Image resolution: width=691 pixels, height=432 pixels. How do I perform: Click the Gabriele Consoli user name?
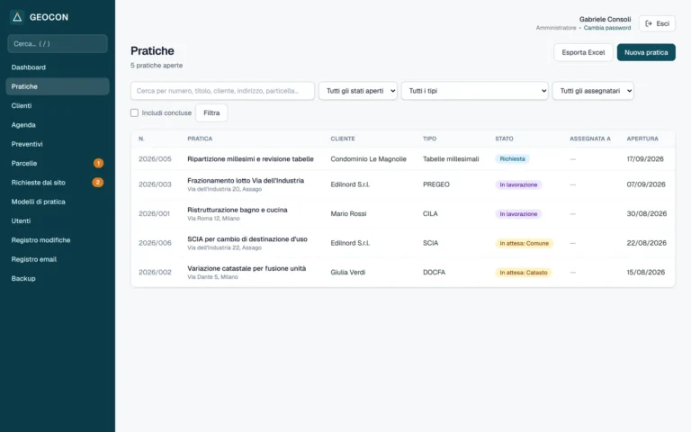(x=605, y=20)
